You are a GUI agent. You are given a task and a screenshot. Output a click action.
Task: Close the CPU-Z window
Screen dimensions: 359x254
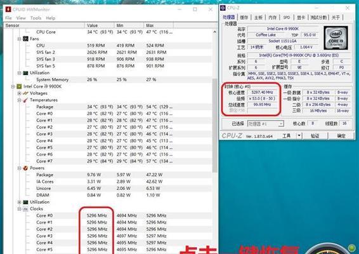pyautogui.click(x=348, y=8)
